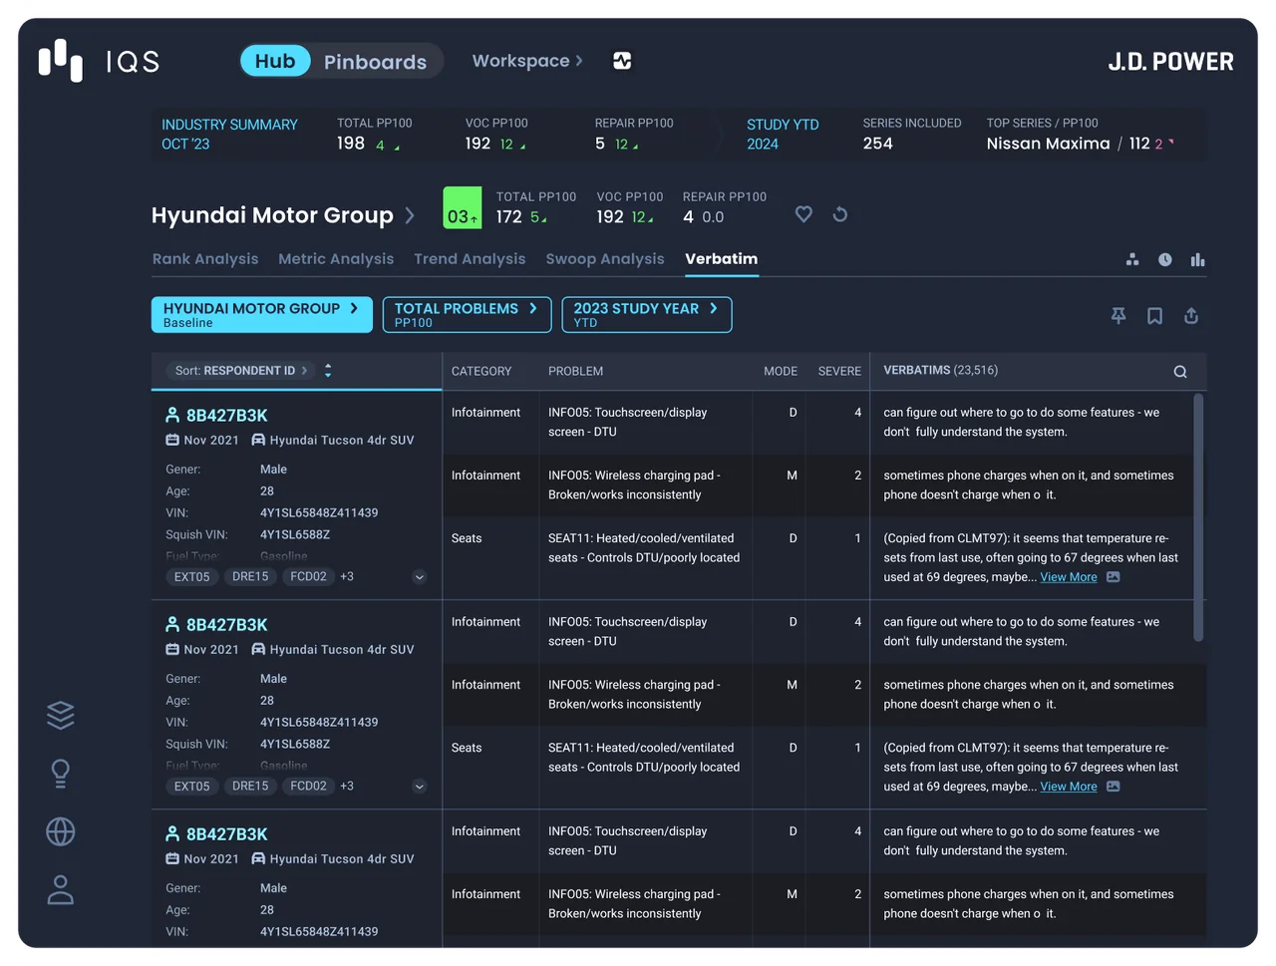Screen dimensions: 1276x966
Task: Click the verbatims list scrollbar
Action: (x=1198, y=518)
